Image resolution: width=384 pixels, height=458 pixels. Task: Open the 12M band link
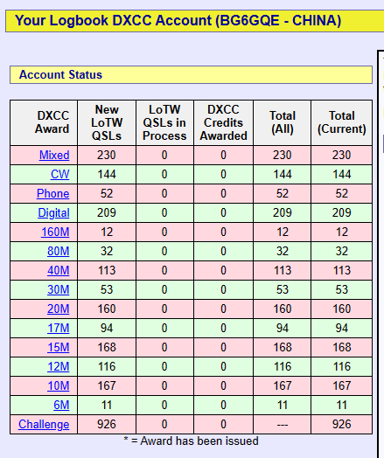click(x=59, y=366)
